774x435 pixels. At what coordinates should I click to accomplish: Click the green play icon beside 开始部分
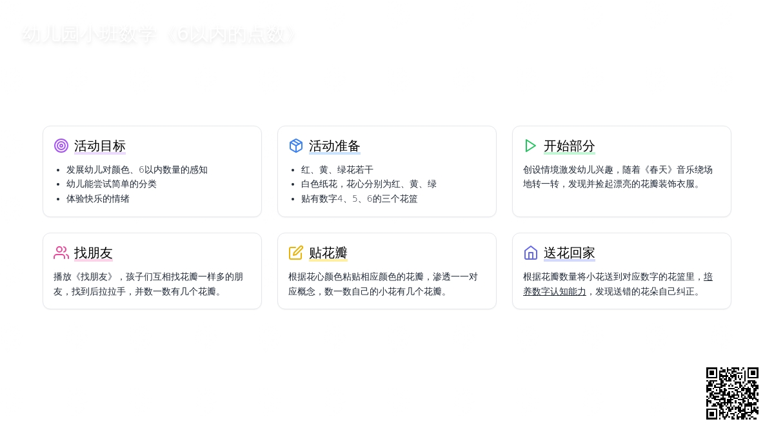tap(531, 146)
